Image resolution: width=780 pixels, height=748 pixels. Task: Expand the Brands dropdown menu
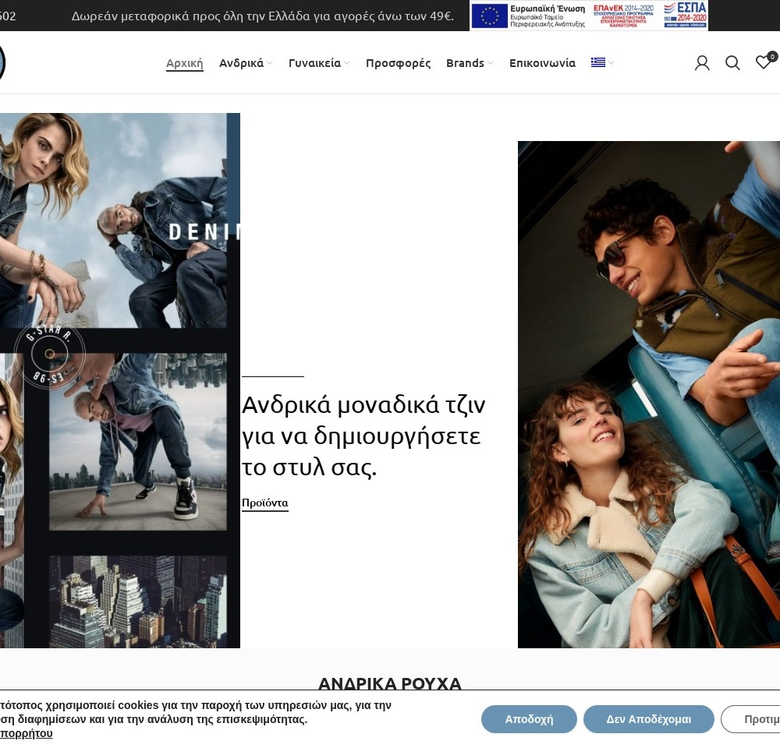[469, 63]
